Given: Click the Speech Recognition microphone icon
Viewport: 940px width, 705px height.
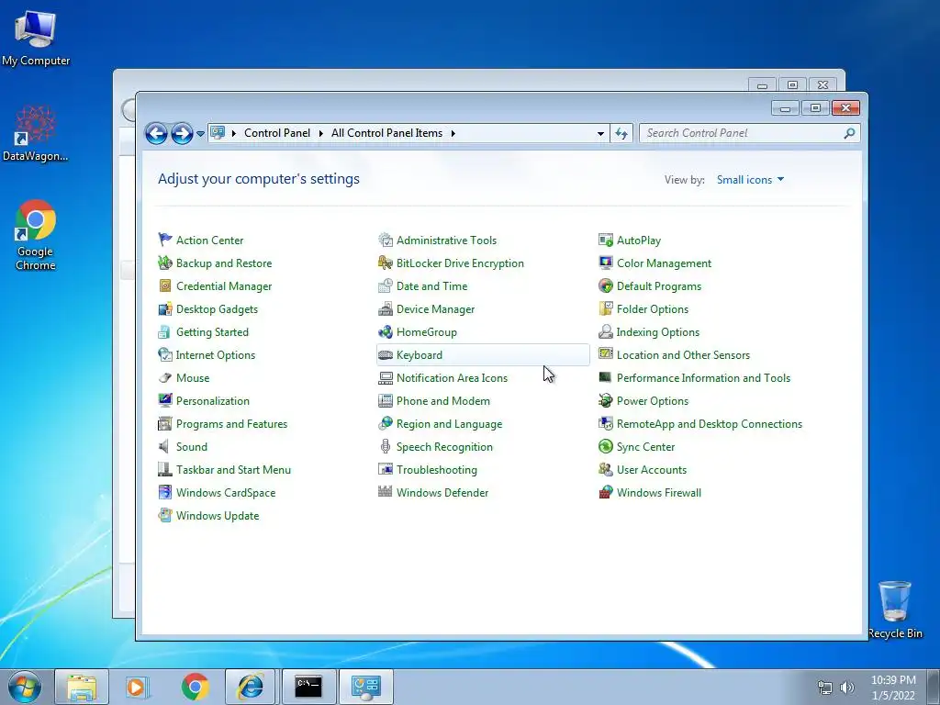Looking at the screenshot, I should (386, 447).
